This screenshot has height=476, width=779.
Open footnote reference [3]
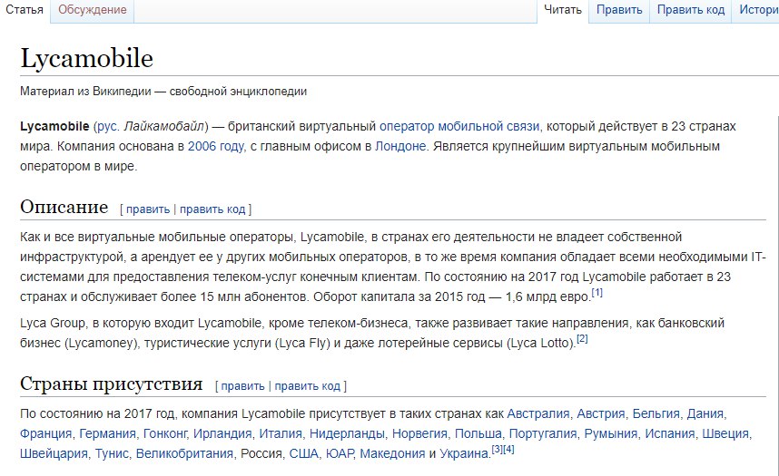pyautogui.click(x=497, y=449)
